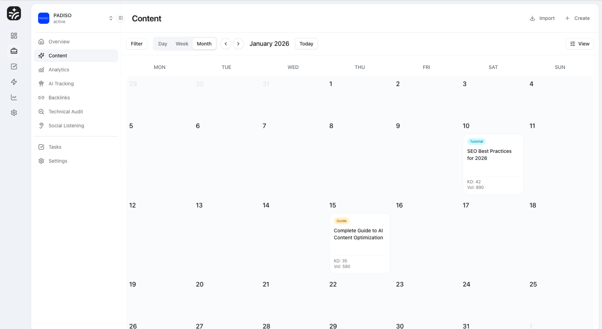This screenshot has width=602, height=329.
Task: Click the app logo at top left
Action: [x=13, y=13]
